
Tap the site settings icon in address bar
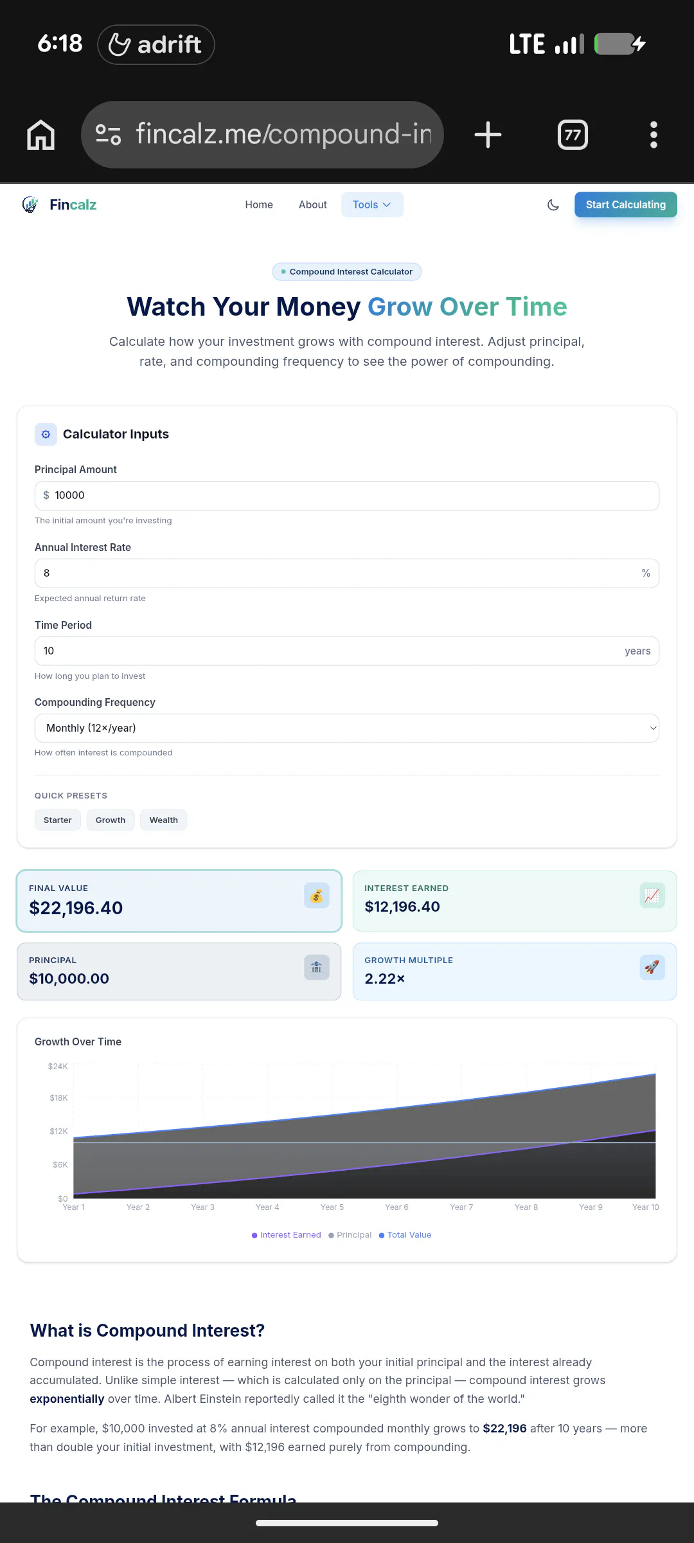108,134
